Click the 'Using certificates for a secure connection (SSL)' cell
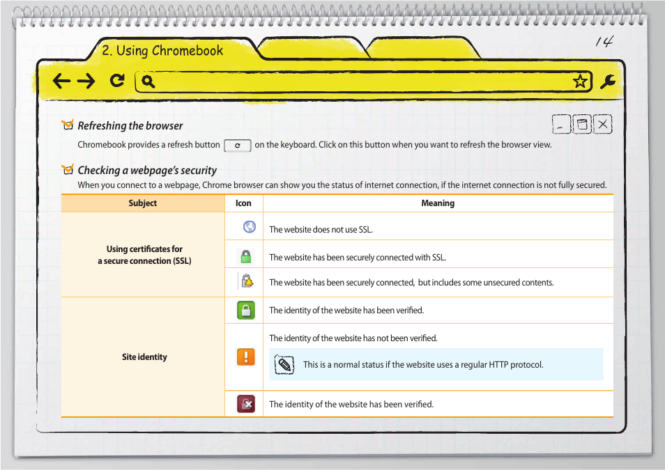Screen dimensions: 665x470 pos(144,255)
